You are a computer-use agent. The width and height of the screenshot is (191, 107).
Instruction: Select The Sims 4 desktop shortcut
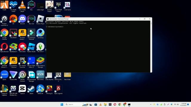pos(41,48)
